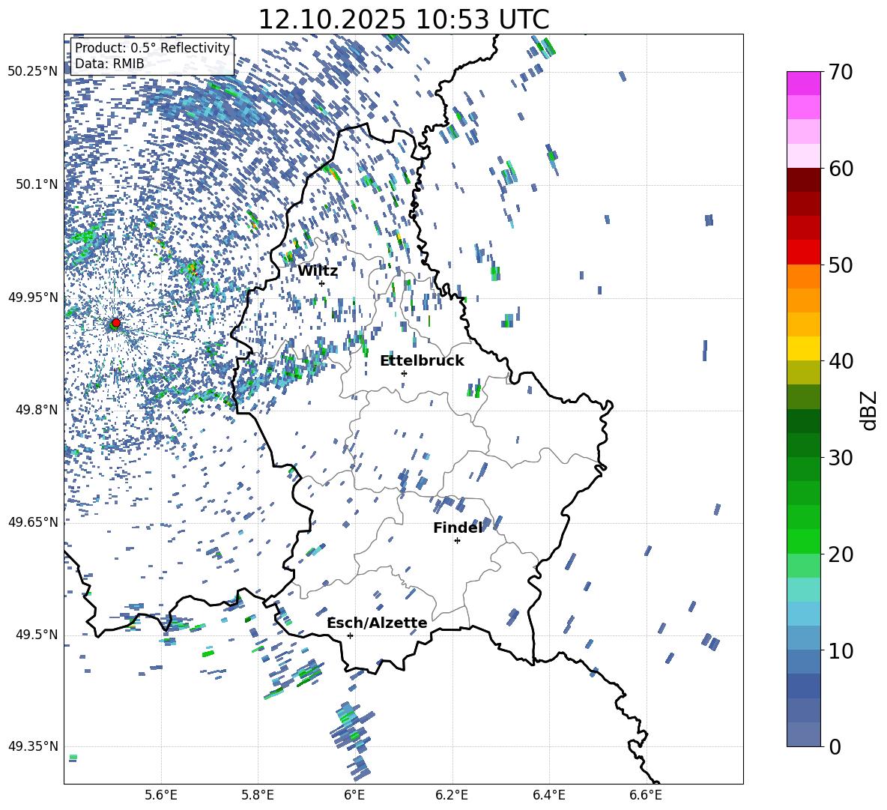Click the 10 colorbar tick label
The height and width of the screenshot is (810, 887).
click(841, 650)
